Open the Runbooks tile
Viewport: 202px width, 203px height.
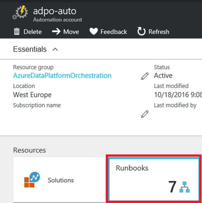point(153,179)
